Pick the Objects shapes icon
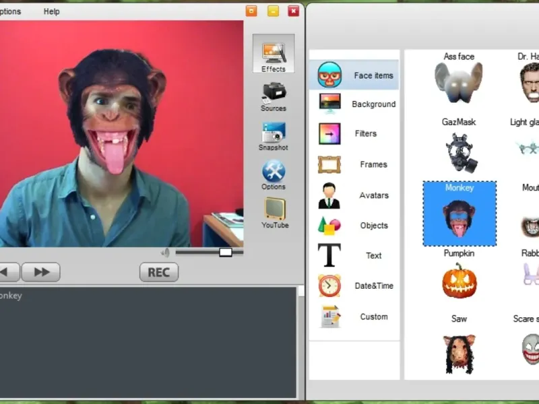The width and height of the screenshot is (539, 404). click(x=329, y=226)
